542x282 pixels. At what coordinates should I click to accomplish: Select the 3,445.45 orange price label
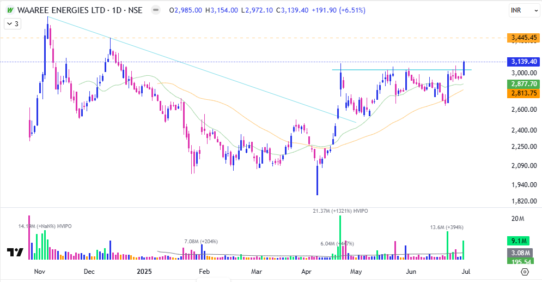(x=523, y=38)
